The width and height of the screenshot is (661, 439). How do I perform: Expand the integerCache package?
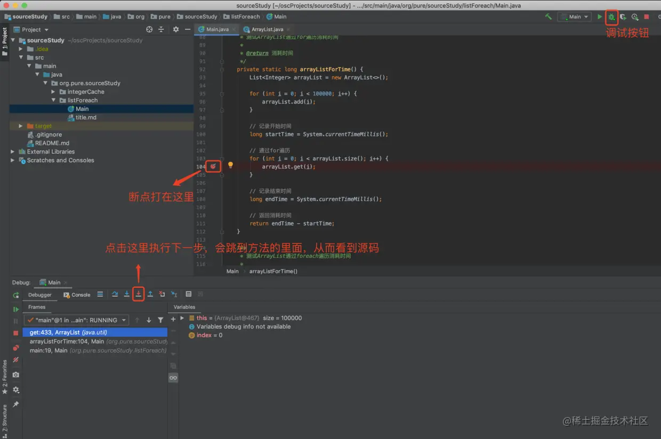(53, 92)
